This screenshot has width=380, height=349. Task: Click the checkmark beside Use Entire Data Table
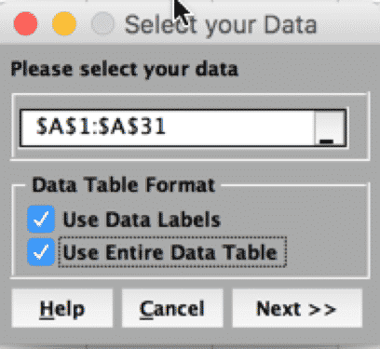(x=41, y=252)
